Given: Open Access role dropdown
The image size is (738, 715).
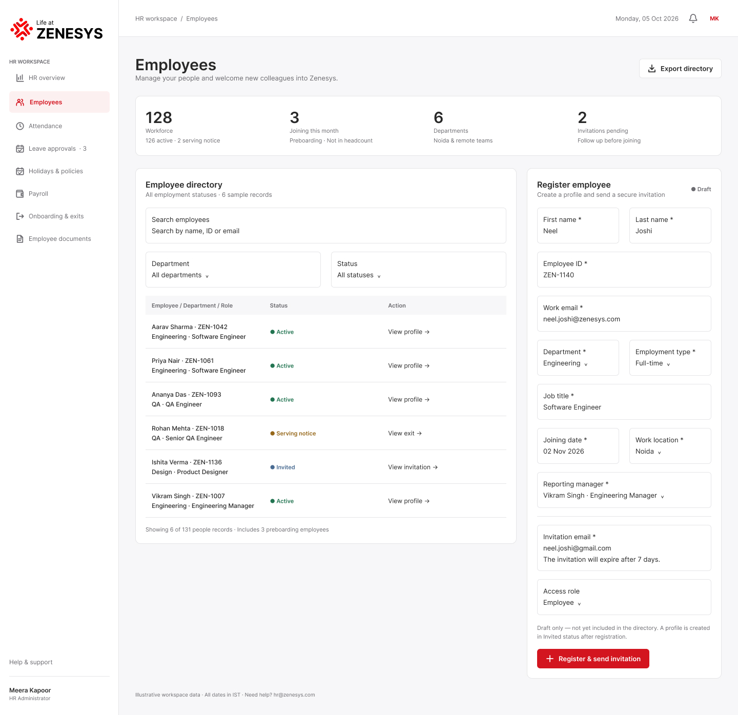Looking at the screenshot, I should pyautogui.click(x=624, y=597).
